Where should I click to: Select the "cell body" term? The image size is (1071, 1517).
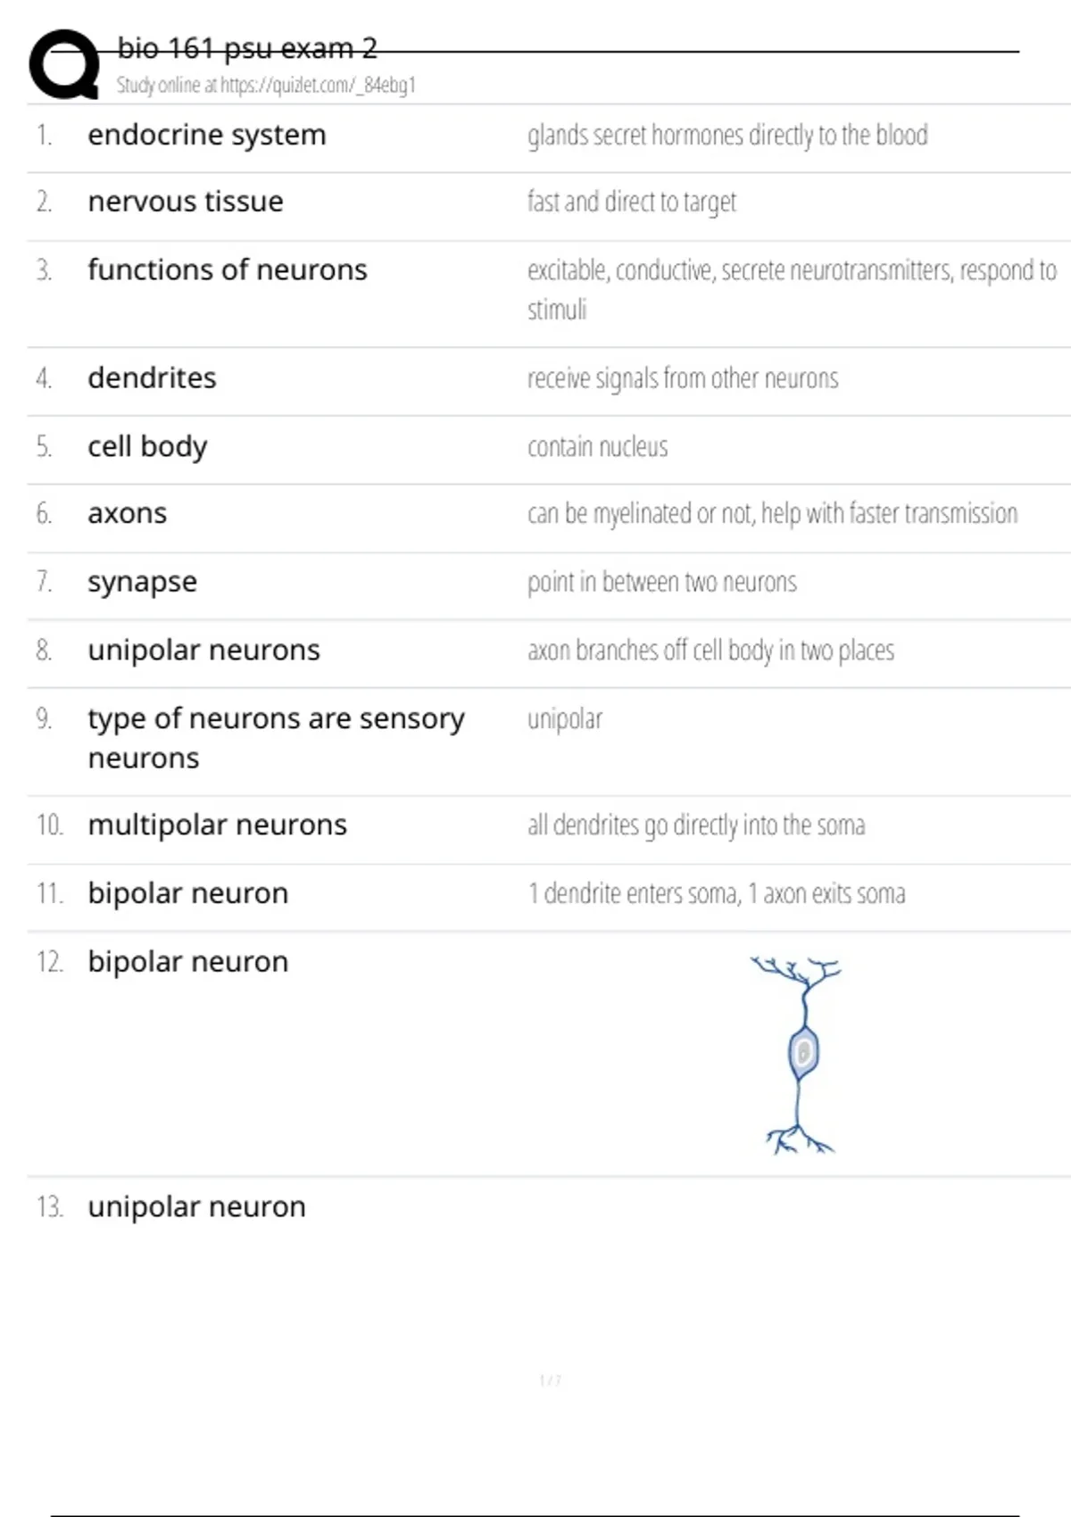click(147, 446)
